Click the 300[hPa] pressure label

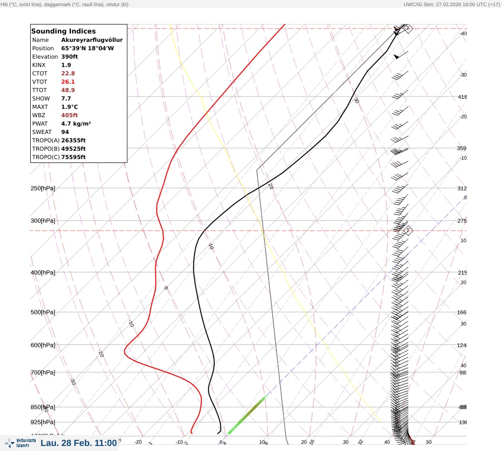coord(43,220)
